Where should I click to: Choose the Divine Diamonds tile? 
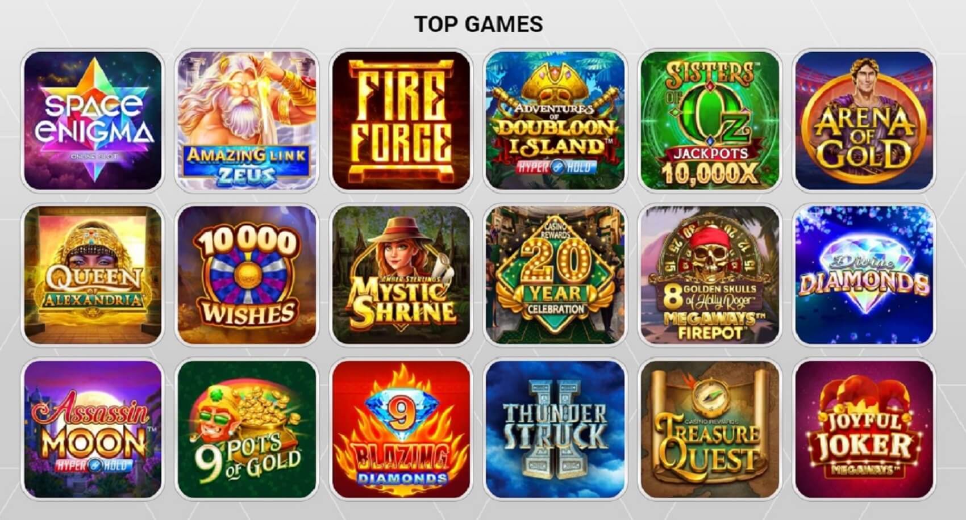click(864, 275)
